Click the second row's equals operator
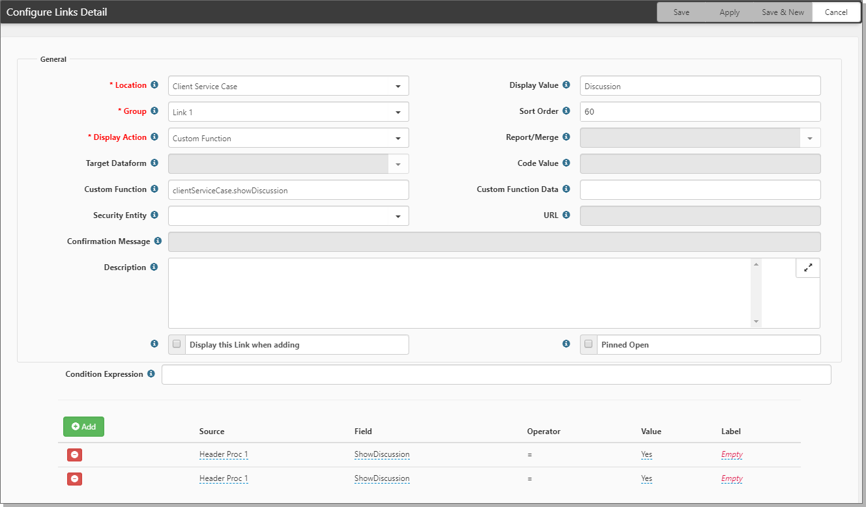866x507 pixels. point(530,479)
